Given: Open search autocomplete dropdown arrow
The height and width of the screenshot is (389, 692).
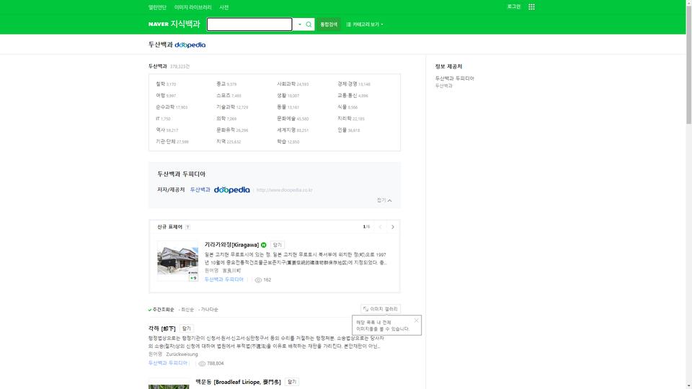Looking at the screenshot, I should pyautogui.click(x=300, y=24).
